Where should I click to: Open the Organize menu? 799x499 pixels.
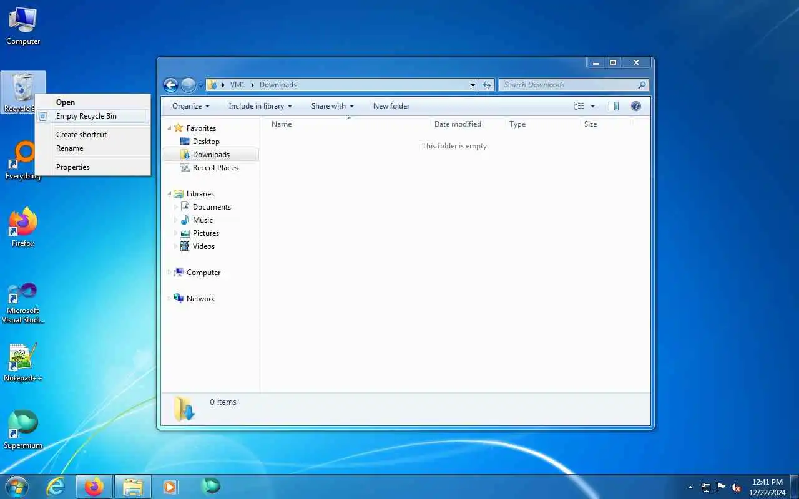coord(191,106)
